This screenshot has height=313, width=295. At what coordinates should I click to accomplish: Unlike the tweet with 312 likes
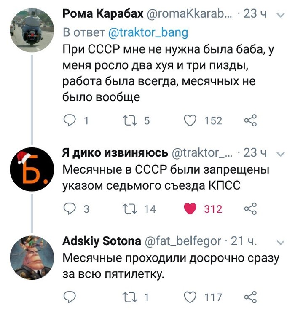[191, 209]
